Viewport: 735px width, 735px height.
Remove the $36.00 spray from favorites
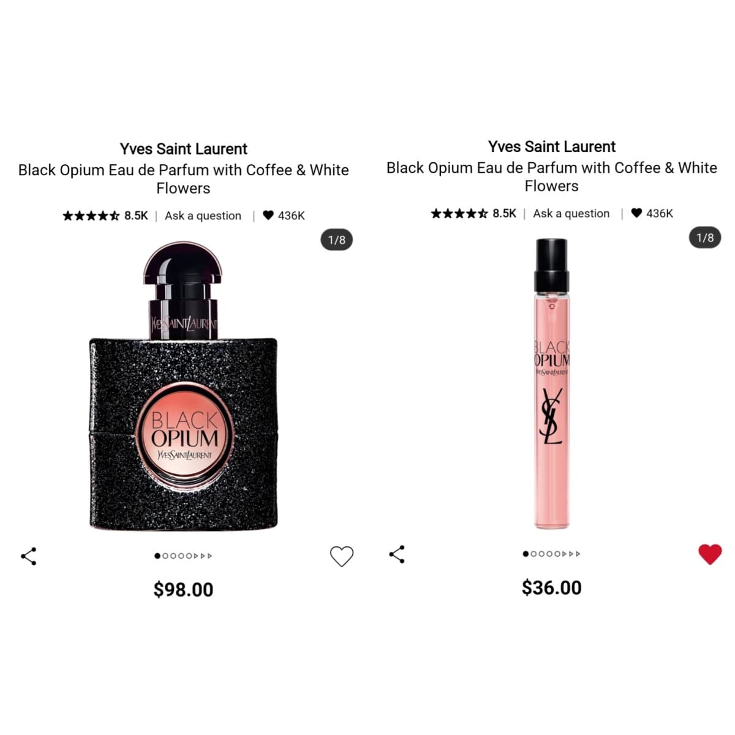click(x=710, y=554)
